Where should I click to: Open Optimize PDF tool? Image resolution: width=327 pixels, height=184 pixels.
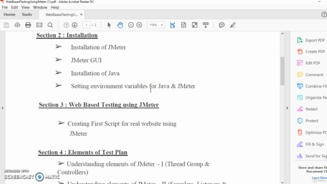pyautogui.click(x=312, y=132)
